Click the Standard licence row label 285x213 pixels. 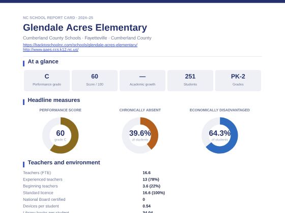pos(38,193)
